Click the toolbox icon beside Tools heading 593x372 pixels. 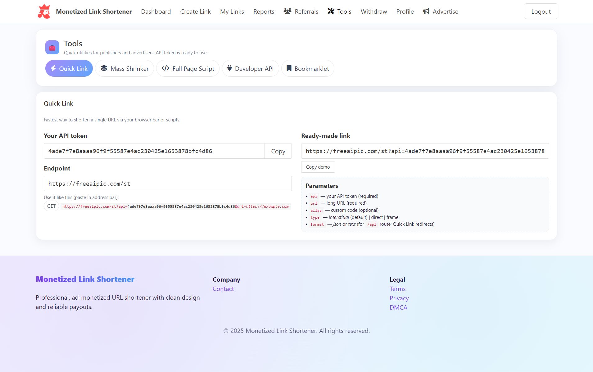tap(52, 48)
